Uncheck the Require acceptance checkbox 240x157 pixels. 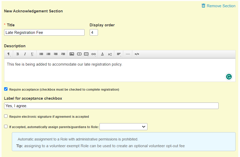click(6, 89)
